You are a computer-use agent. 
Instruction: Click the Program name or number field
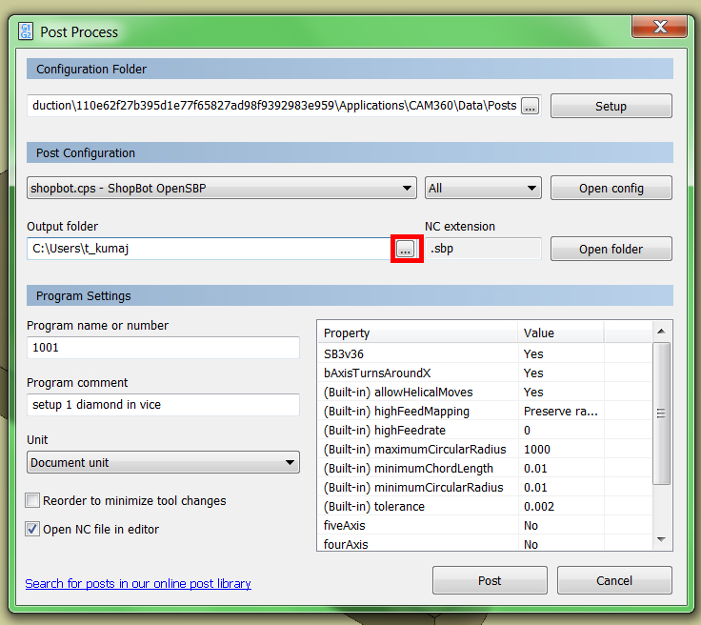tap(163, 348)
